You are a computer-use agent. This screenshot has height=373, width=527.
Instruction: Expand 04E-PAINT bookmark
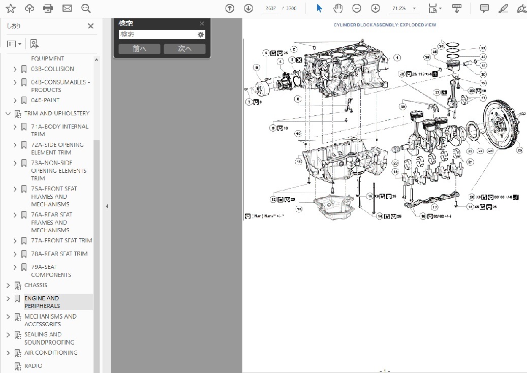tap(15, 101)
